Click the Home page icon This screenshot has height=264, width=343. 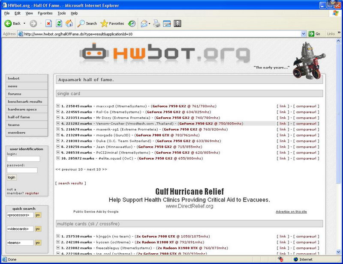click(69, 24)
